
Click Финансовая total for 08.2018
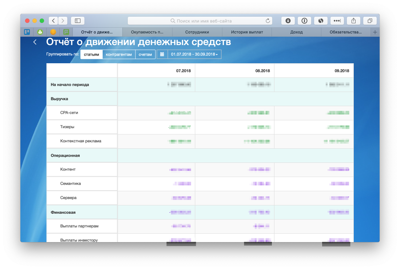[x=259, y=212]
